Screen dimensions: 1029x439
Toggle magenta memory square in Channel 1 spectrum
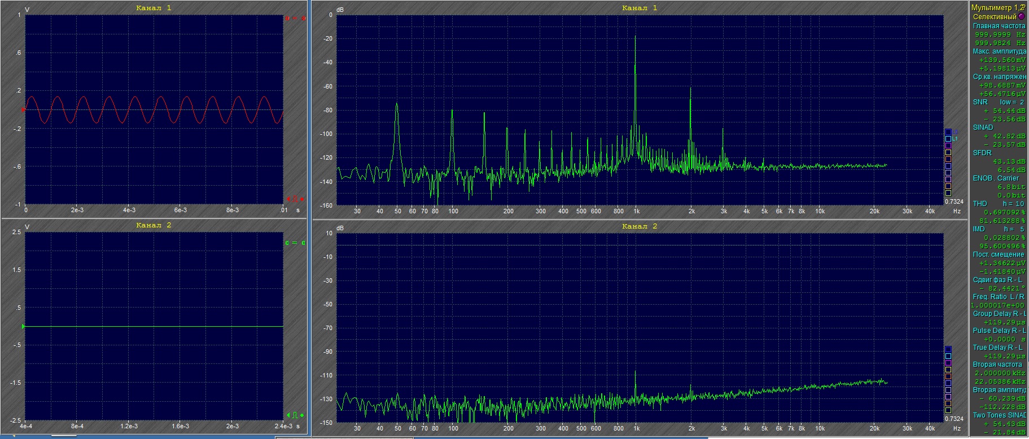pyautogui.click(x=948, y=146)
